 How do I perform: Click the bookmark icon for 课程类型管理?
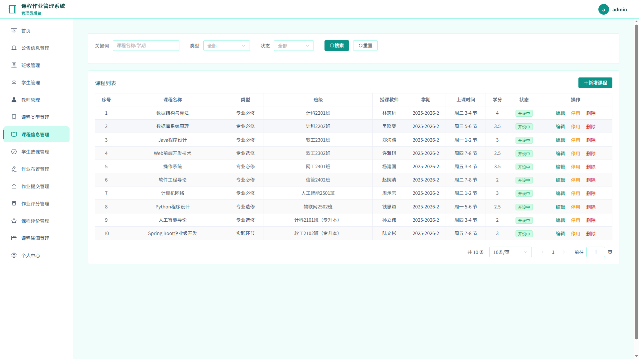coord(14,117)
